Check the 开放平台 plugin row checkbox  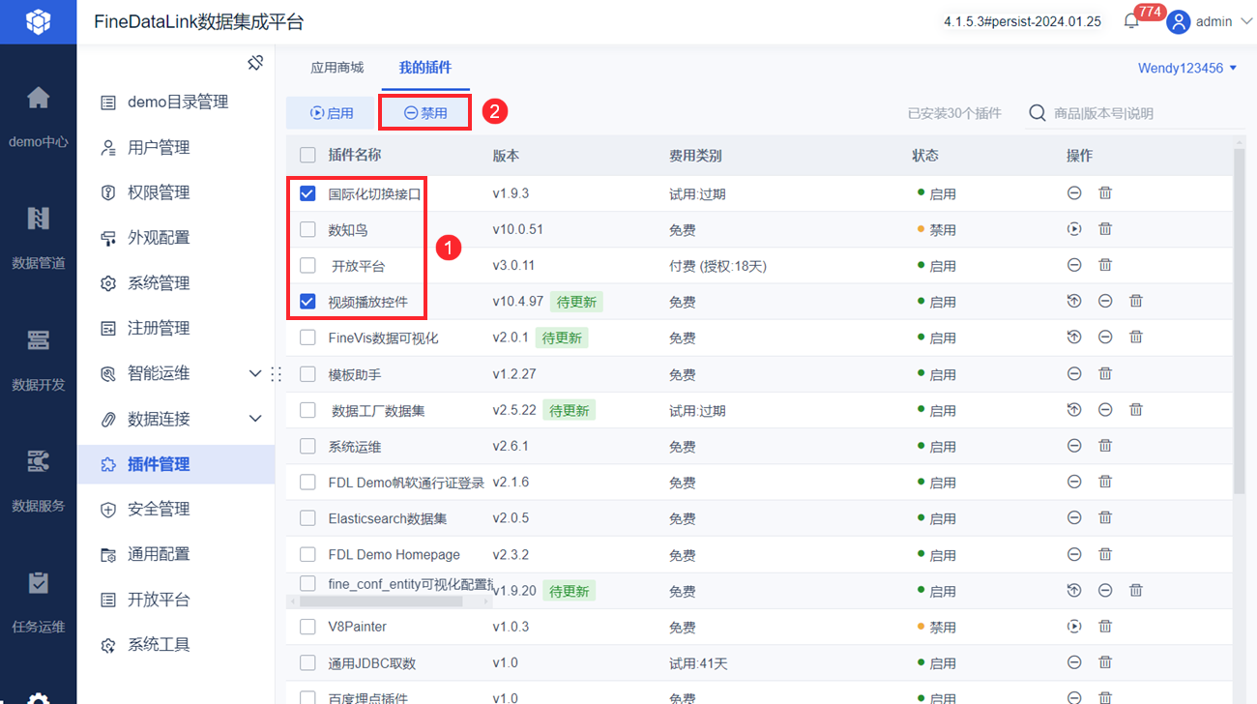[x=307, y=265]
